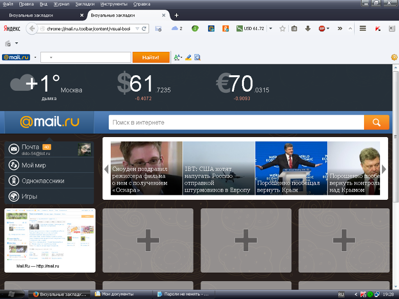Click the address bar URL field
This screenshot has height=299, width=399.
[88, 29]
